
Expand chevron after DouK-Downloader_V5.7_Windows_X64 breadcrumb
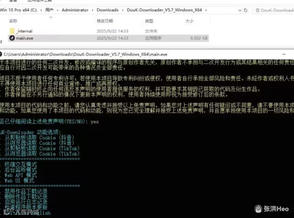click(206, 10)
